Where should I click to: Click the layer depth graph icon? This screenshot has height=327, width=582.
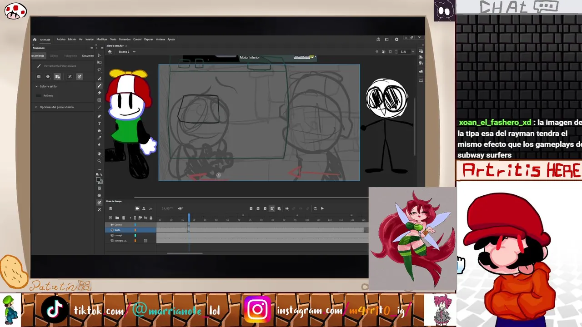[150, 208]
